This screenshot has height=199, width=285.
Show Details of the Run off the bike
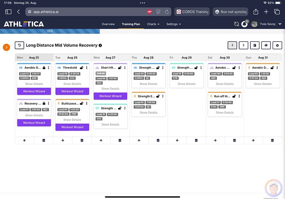coord(225,113)
